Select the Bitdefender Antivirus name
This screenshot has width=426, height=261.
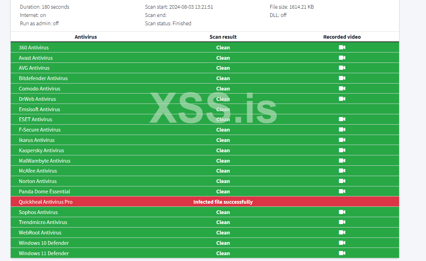click(43, 78)
